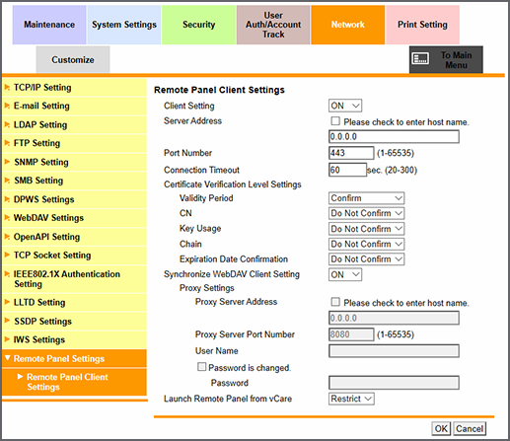Click the To Main Menu panel icon
The height and width of the screenshot is (441, 510).
pyautogui.click(x=420, y=59)
